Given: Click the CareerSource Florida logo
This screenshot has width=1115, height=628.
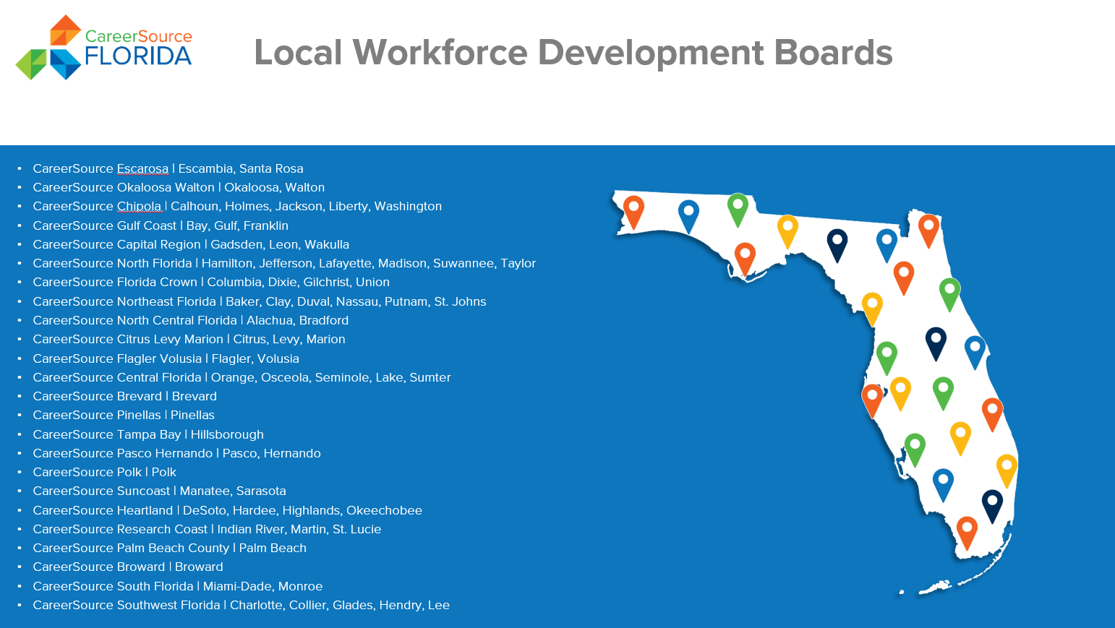Looking at the screenshot, I should (x=104, y=48).
